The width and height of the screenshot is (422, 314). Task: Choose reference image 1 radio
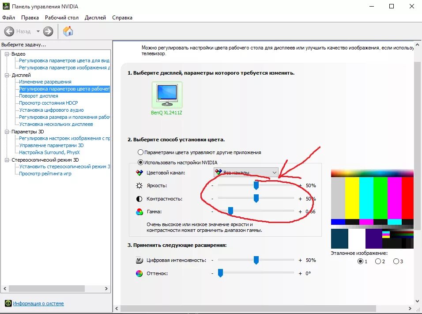[x=360, y=261]
